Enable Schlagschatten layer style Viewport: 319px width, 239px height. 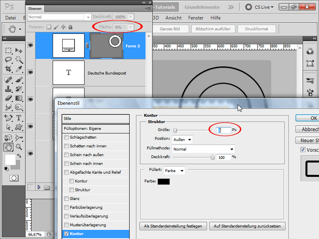tap(66, 137)
